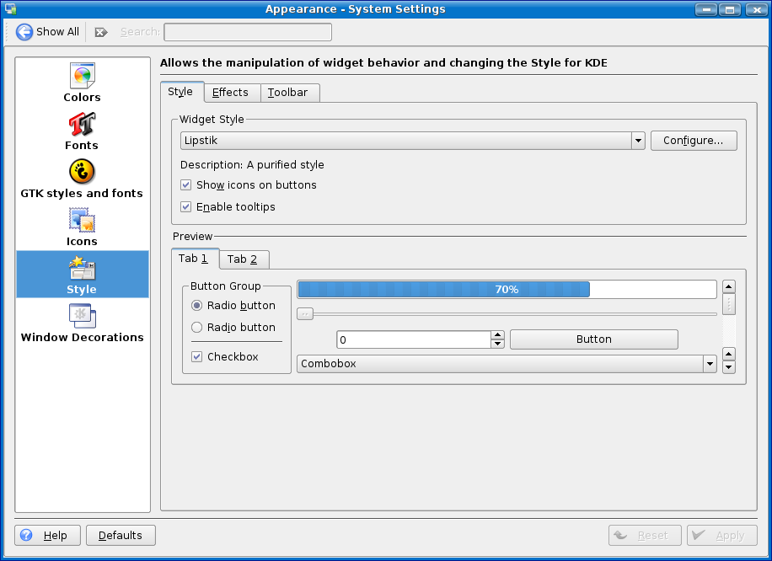Click the preview slider handle
The height and width of the screenshot is (561, 772).
(306, 314)
